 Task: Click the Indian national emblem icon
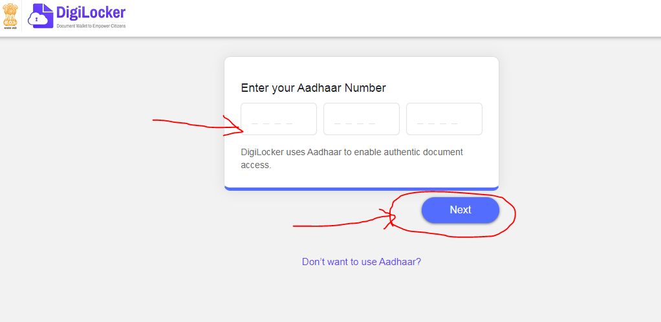coord(9,14)
